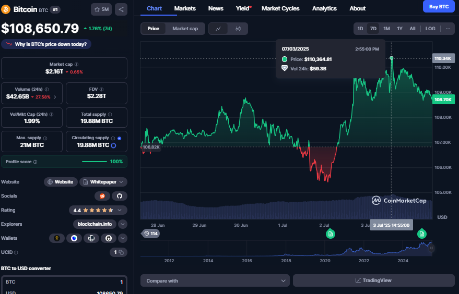
Task: Set chart range to 1Y
Action: click(x=399, y=29)
